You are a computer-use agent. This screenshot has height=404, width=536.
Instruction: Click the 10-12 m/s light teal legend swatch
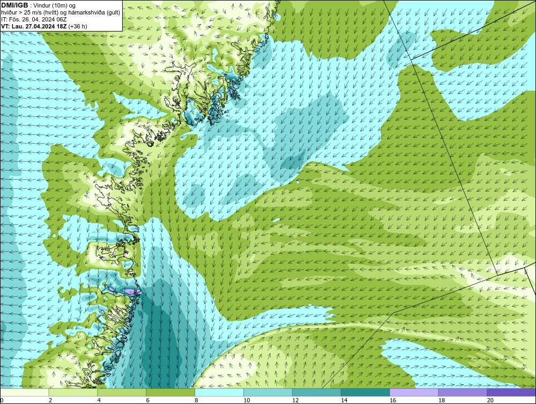click(268, 392)
